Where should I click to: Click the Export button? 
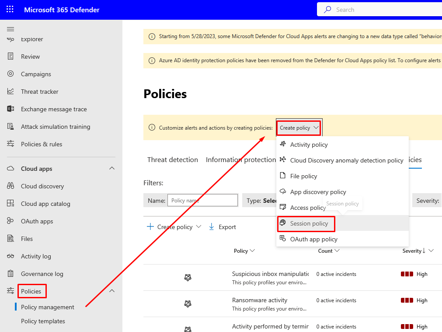(223, 227)
